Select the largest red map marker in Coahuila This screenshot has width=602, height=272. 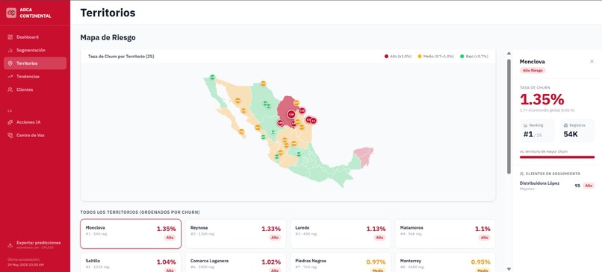pyautogui.click(x=291, y=114)
